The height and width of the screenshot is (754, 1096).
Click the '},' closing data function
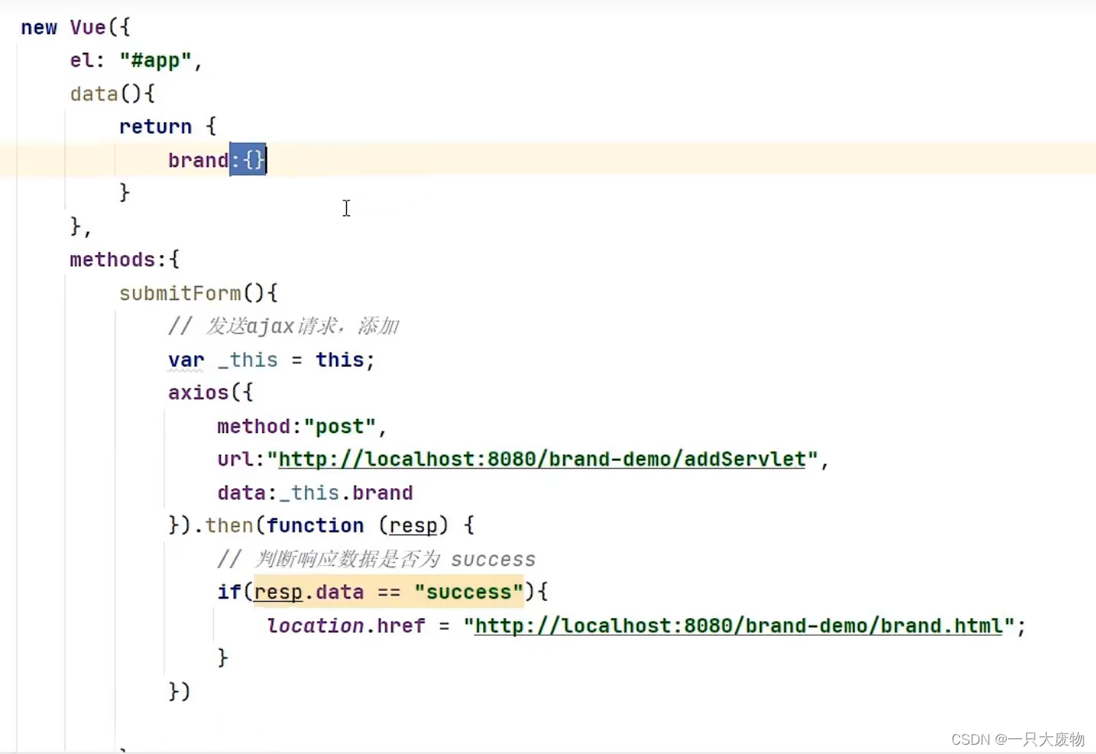click(x=81, y=226)
